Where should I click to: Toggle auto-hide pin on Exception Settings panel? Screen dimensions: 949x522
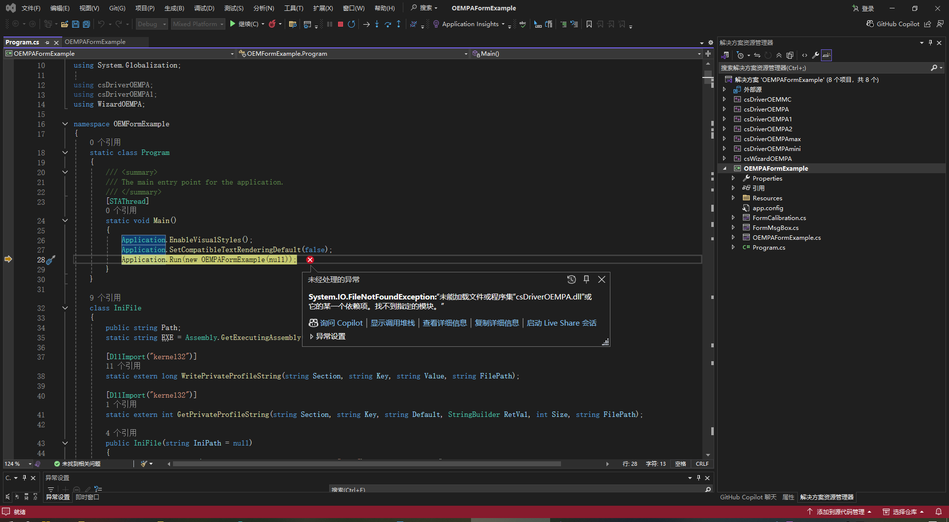pos(698,478)
